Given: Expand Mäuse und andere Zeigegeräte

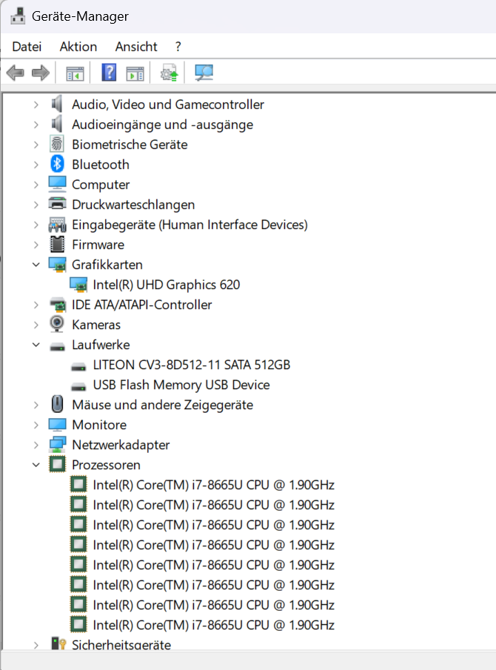Looking at the screenshot, I should click(x=36, y=405).
